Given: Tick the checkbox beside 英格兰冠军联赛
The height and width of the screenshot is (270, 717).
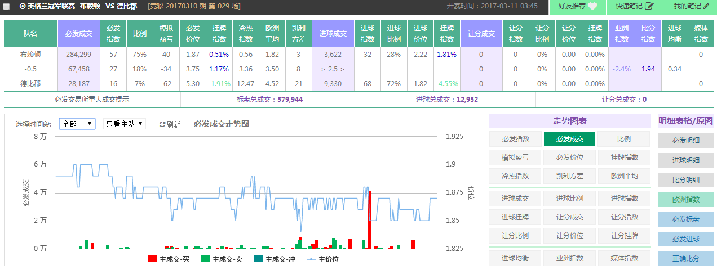Looking at the screenshot, I should [7, 7].
